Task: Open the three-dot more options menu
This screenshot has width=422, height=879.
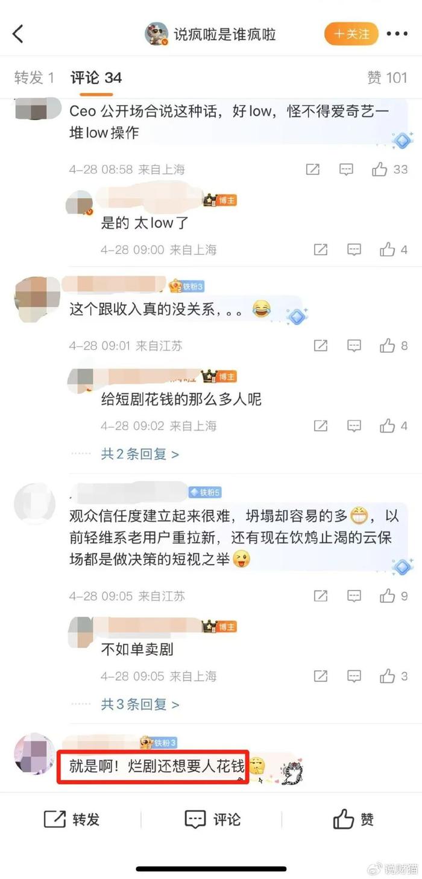Action: pyautogui.click(x=397, y=34)
